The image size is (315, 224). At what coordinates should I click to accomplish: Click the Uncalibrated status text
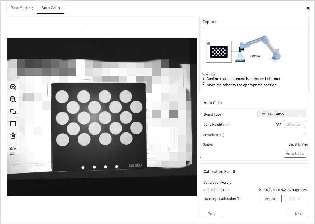coord(298,144)
